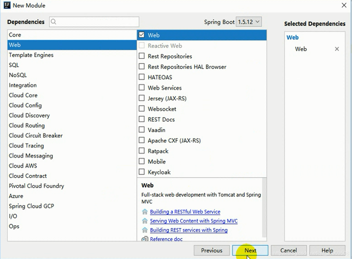Open Cloud Circuit Breaker category
The width and height of the screenshot is (352, 259).
click(72, 135)
